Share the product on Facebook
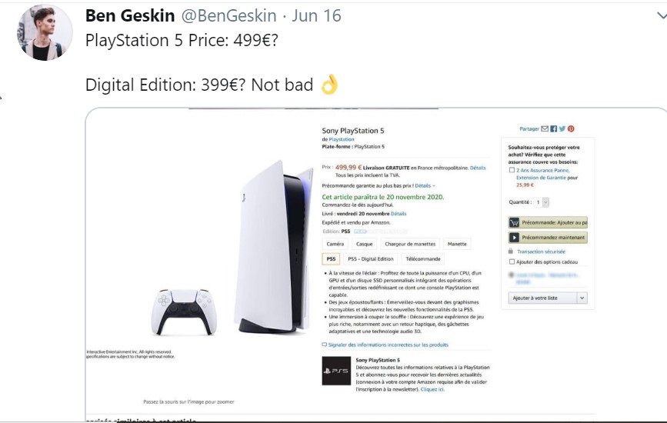Screen dimensions: 667x423 point(553,128)
